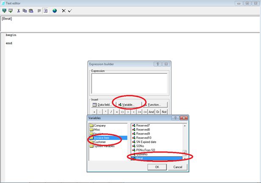Viewport: 261px width, 183px height.
Task: Select the Misc folder
Action: [98, 130]
